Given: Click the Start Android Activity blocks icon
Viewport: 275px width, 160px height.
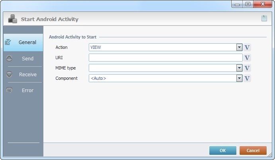Looking at the screenshot, I should pyautogui.click(x=12, y=19).
